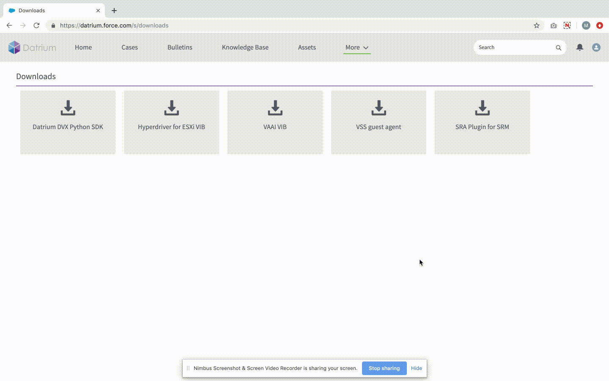Open the Bulletins nav item

click(180, 47)
